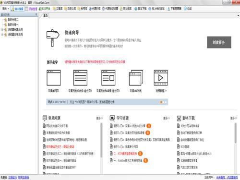Open 更多 link beside 脚本下载 section
240x180 pixels.
click(233, 118)
